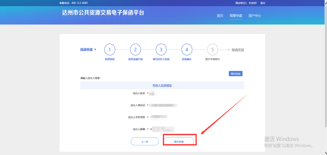This screenshot has height=155, width=327.
Task: Submit using the 提交申请 button
Action: tap(179, 141)
